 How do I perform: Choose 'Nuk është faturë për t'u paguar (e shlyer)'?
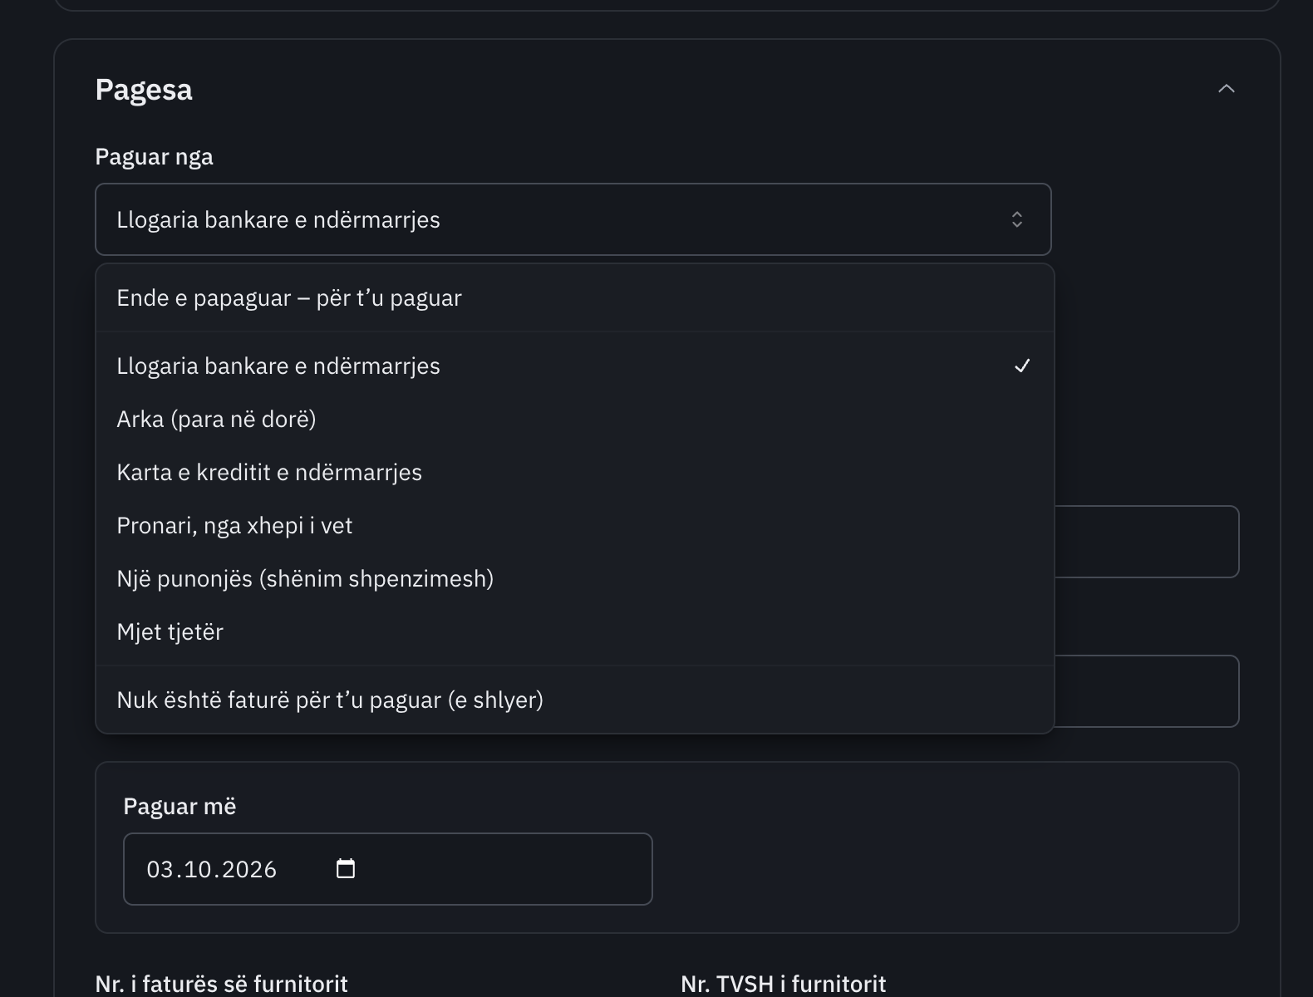coord(575,700)
